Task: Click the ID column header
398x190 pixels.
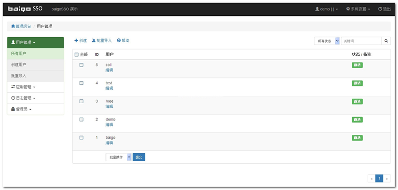Action: coord(97,55)
